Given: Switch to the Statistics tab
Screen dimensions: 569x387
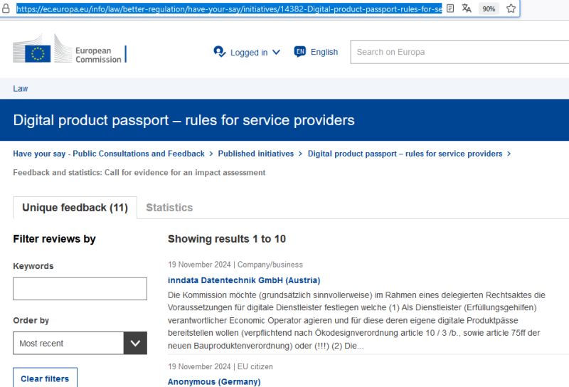Looking at the screenshot, I should 169,208.
